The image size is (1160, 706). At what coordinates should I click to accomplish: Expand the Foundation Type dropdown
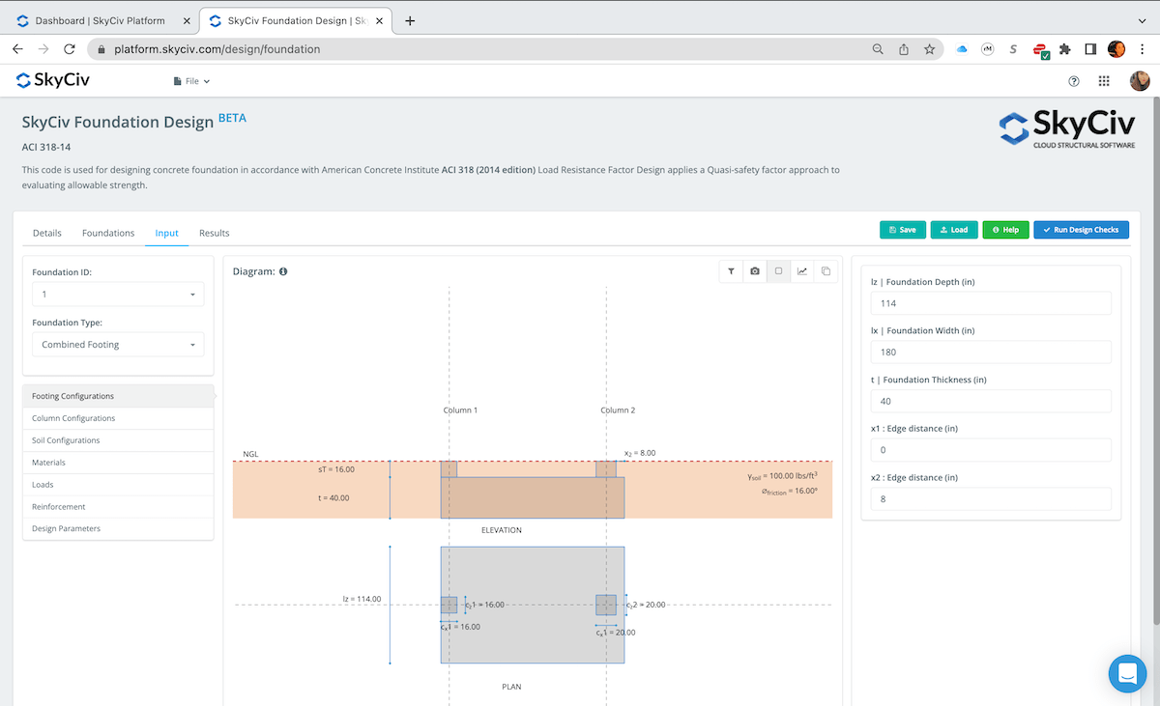click(x=118, y=344)
